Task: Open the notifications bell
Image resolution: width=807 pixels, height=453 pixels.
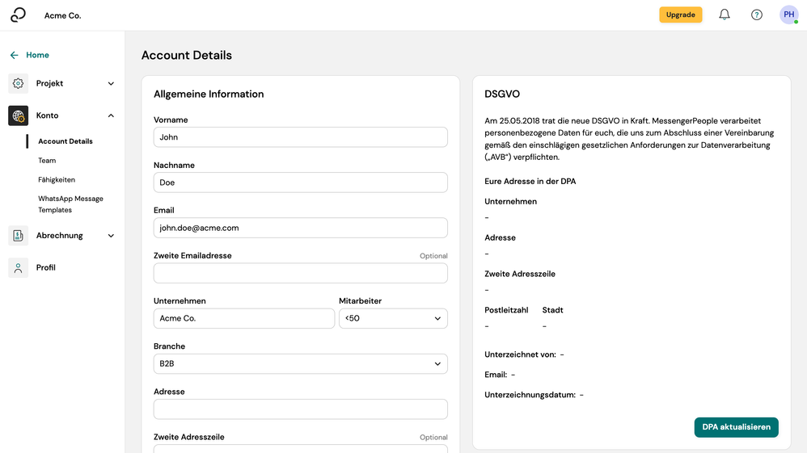Action: (725, 15)
